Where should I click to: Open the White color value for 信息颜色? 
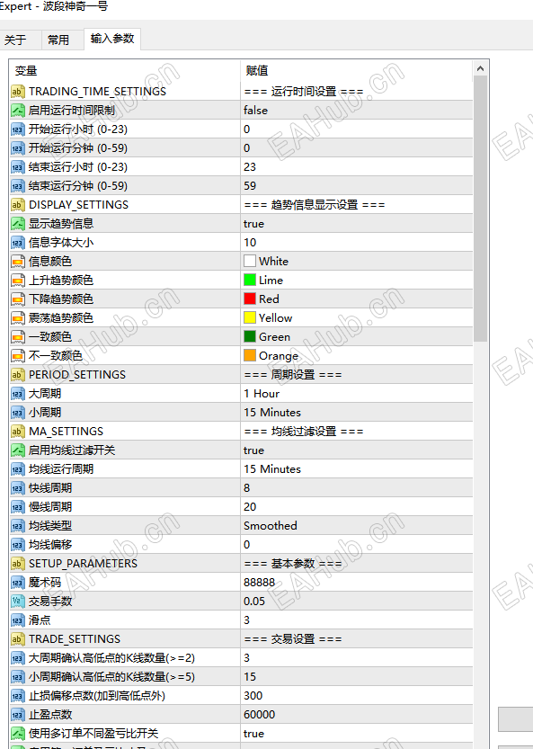pyautogui.click(x=356, y=262)
